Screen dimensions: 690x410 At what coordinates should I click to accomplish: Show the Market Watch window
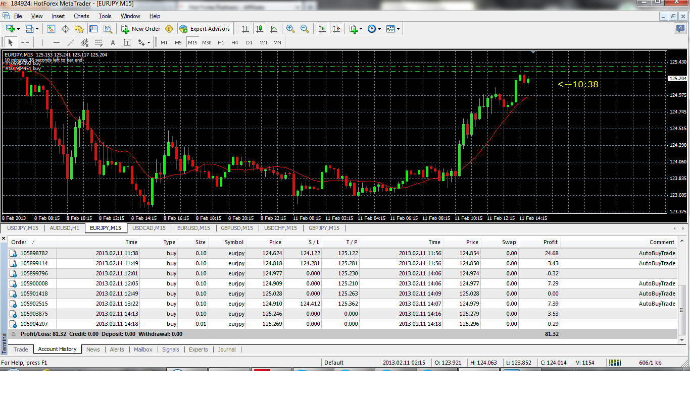point(51,29)
